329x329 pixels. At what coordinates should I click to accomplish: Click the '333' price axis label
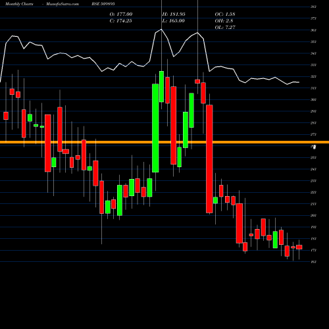click(x=313, y=65)
